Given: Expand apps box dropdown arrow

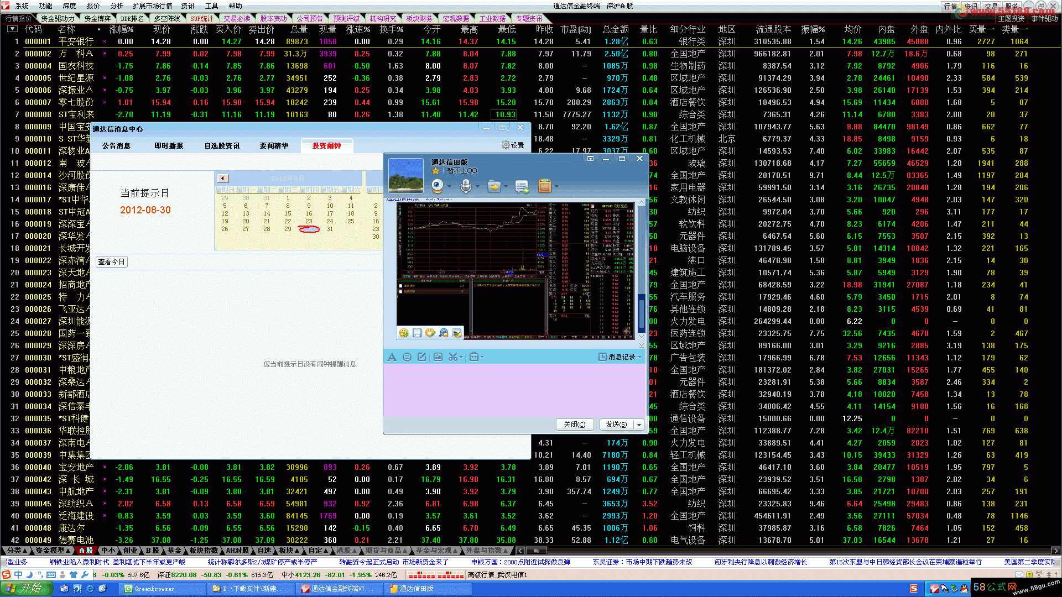Looking at the screenshot, I should [556, 186].
